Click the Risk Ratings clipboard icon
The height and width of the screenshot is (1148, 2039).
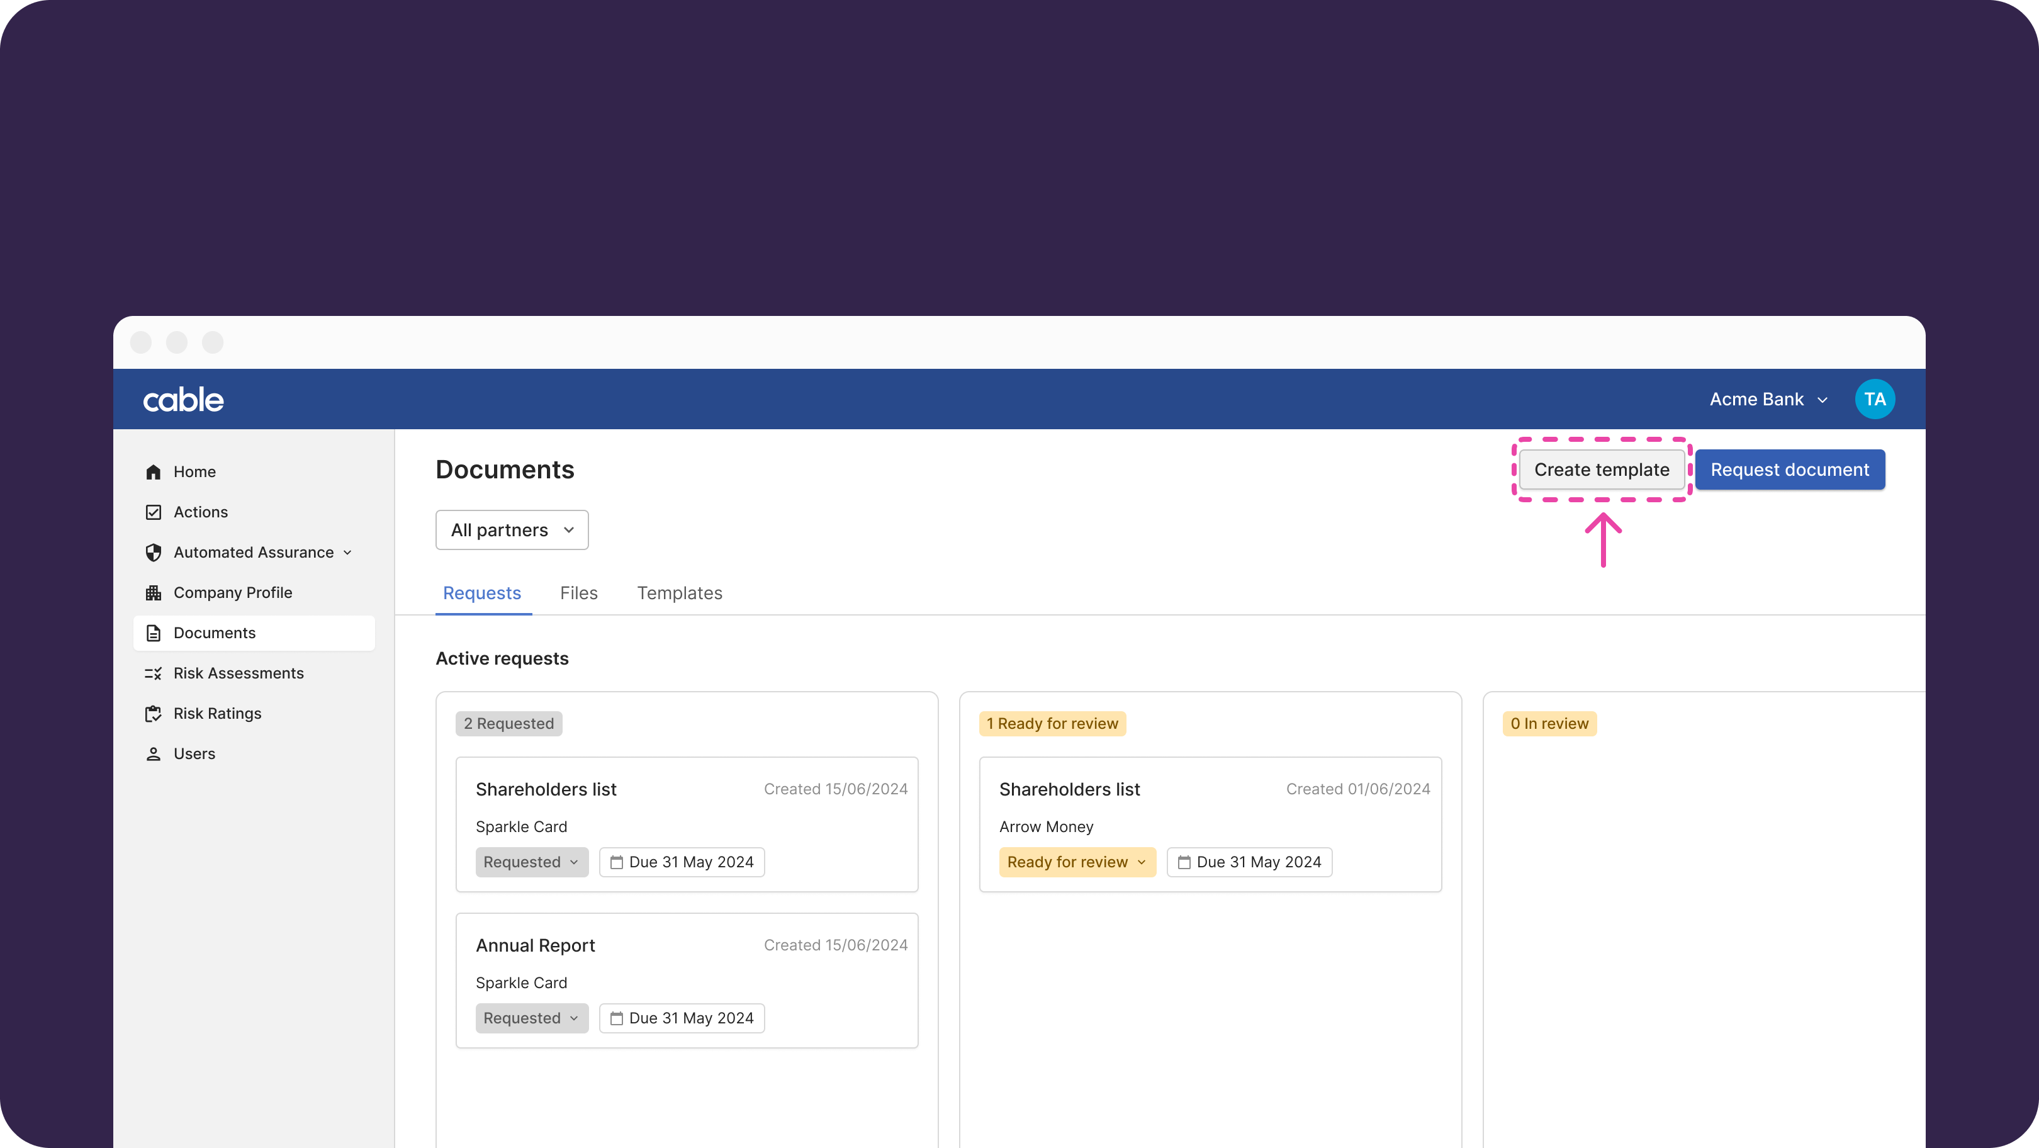[x=154, y=714]
